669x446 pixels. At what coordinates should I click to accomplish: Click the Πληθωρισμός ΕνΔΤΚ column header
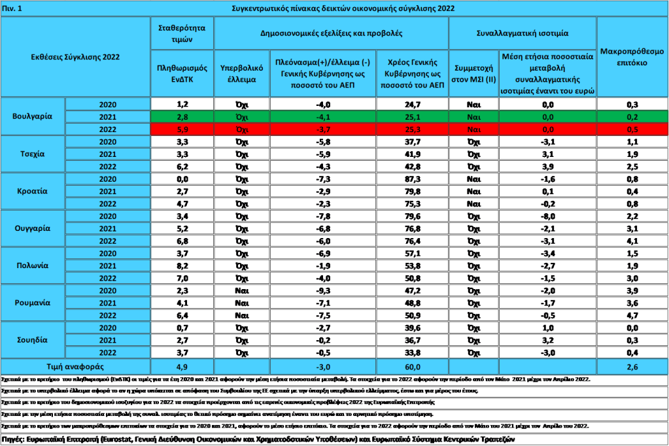point(182,73)
